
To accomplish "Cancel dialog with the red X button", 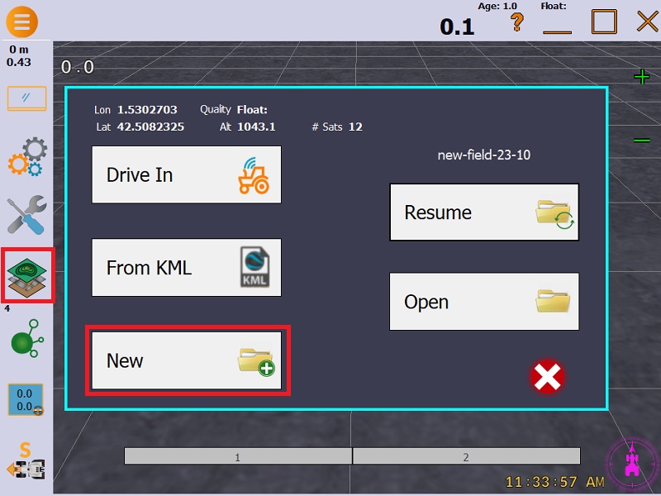I will (x=547, y=377).
